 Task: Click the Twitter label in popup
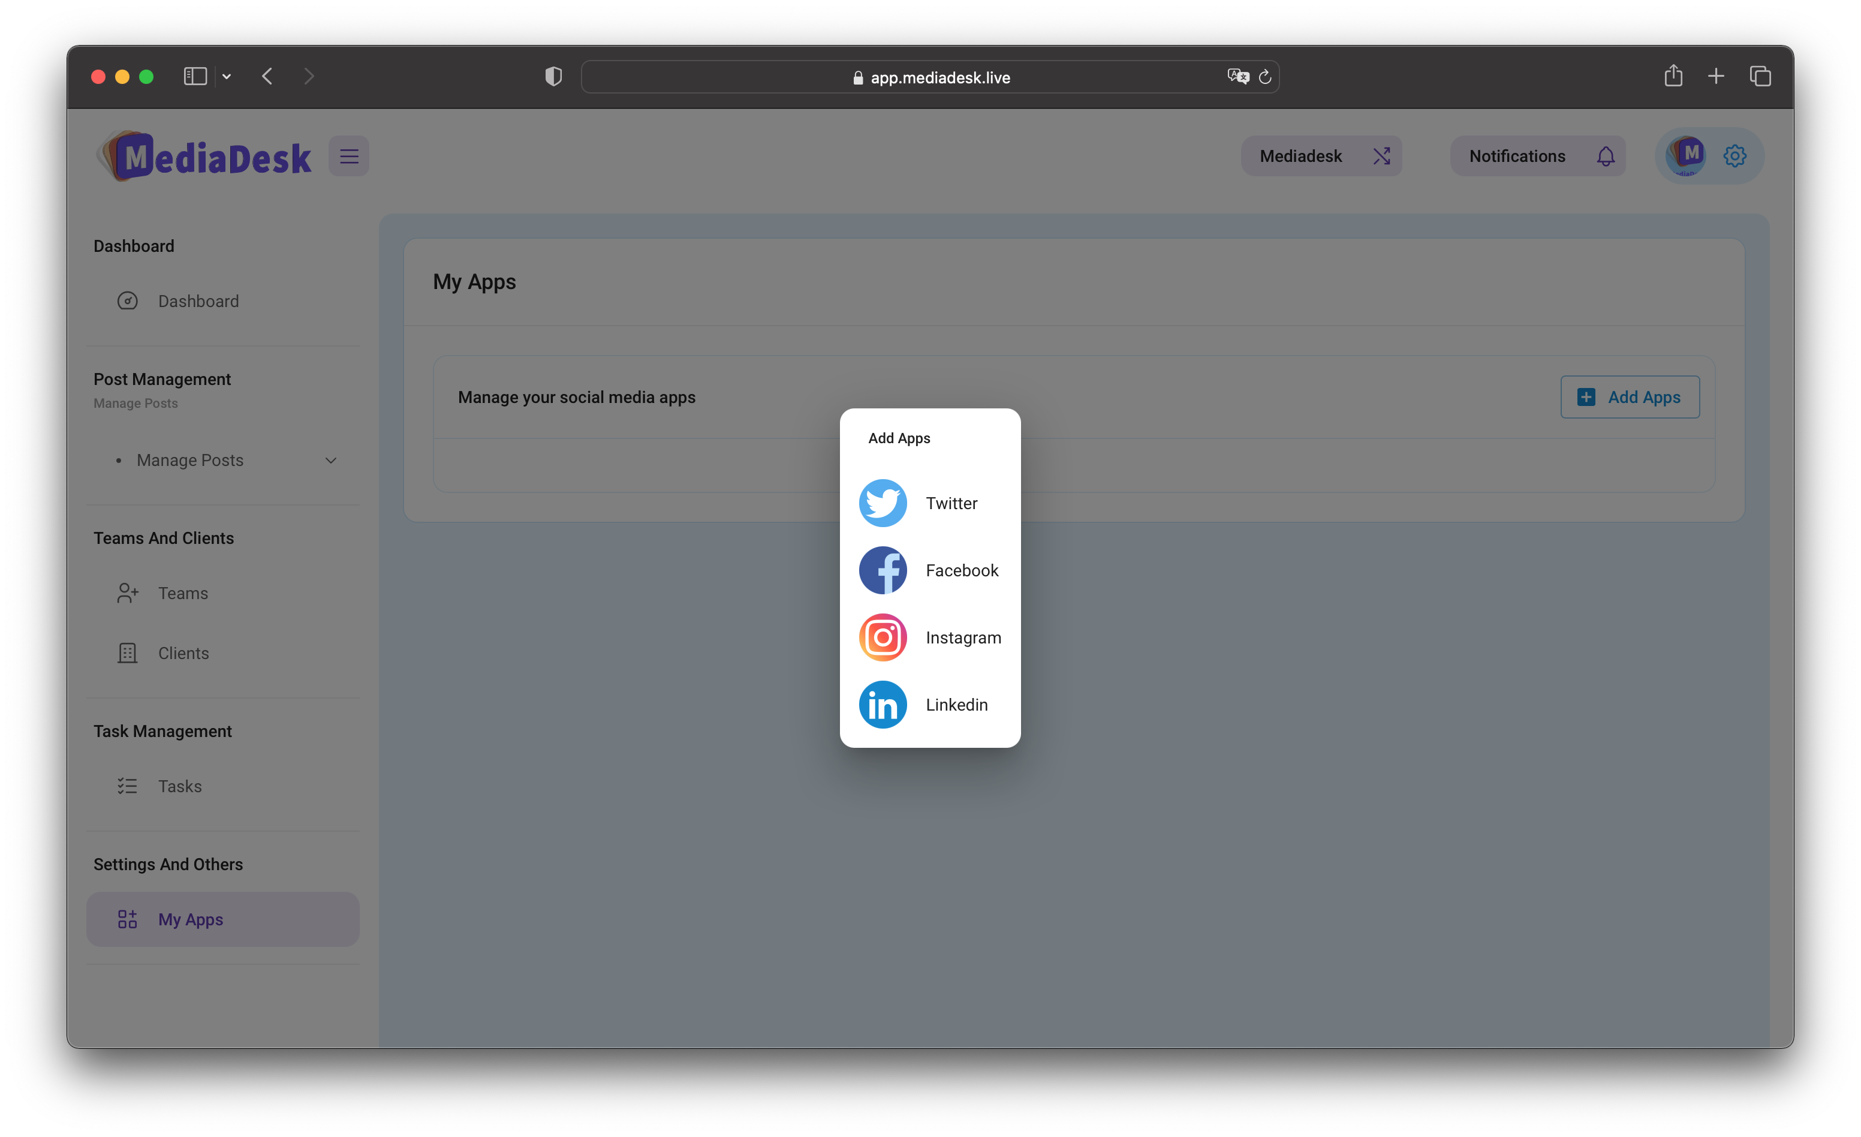tap(951, 503)
